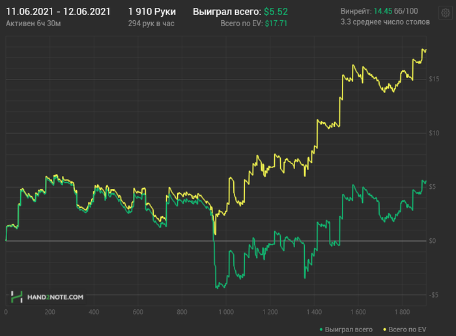Click the 1 600 x-axis label
This screenshot has width=456, height=336.
pos(358,312)
